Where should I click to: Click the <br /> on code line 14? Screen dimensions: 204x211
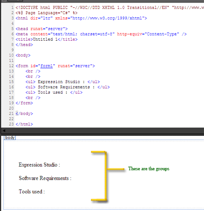(33, 77)
